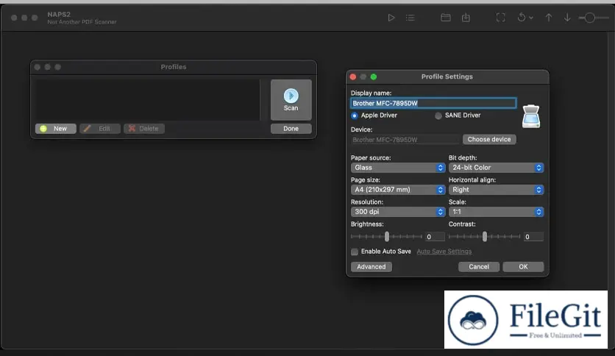Viewport: 615px width, 356px height.
Task: Click the Contrast slider handle
Action: click(x=485, y=236)
